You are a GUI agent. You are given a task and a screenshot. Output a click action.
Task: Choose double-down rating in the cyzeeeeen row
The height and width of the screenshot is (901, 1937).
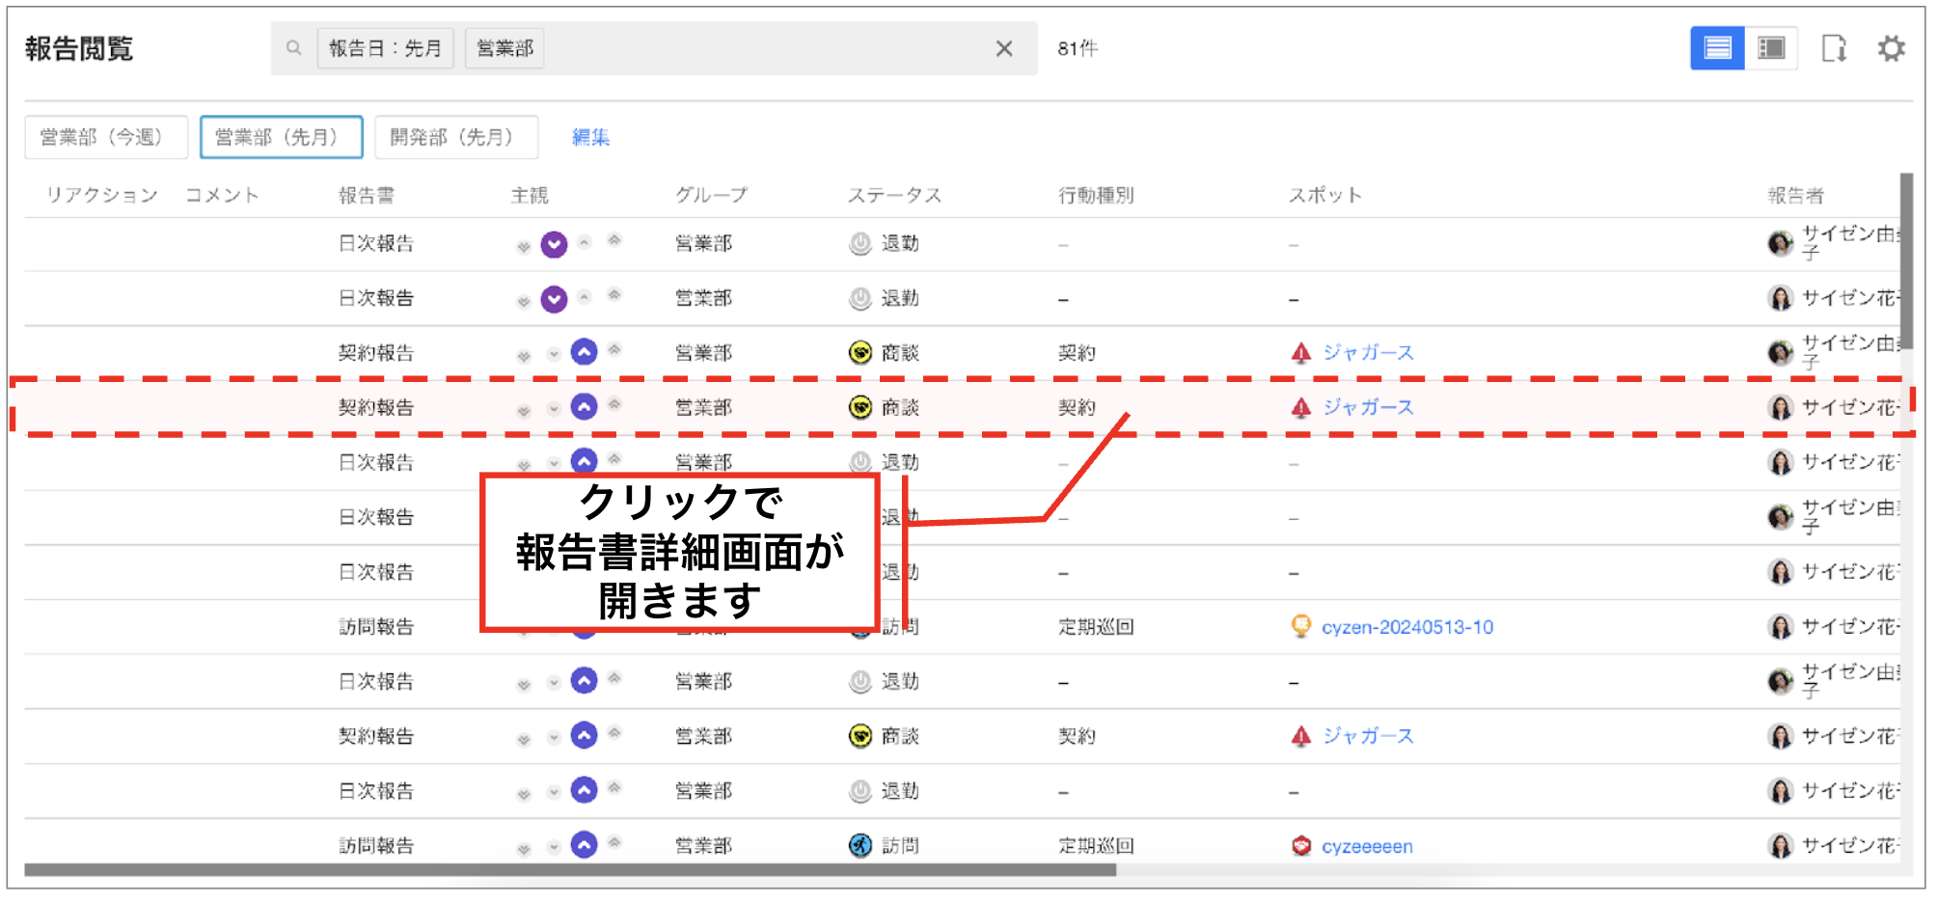(x=524, y=849)
